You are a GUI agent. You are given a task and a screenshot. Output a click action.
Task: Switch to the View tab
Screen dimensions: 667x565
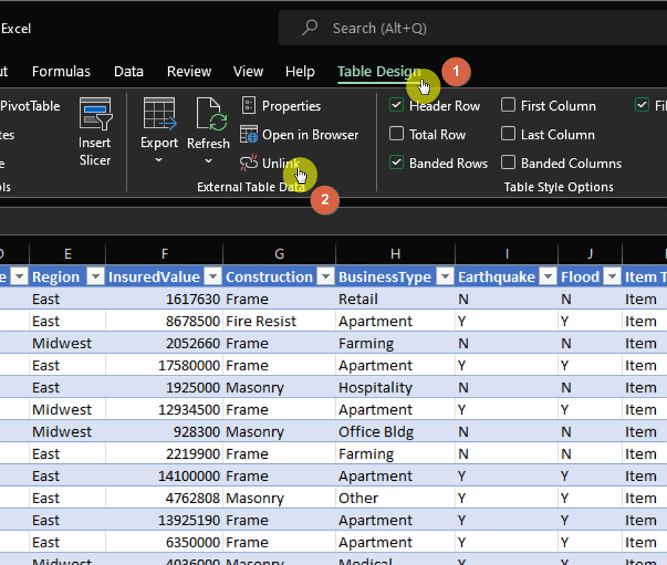point(248,72)
